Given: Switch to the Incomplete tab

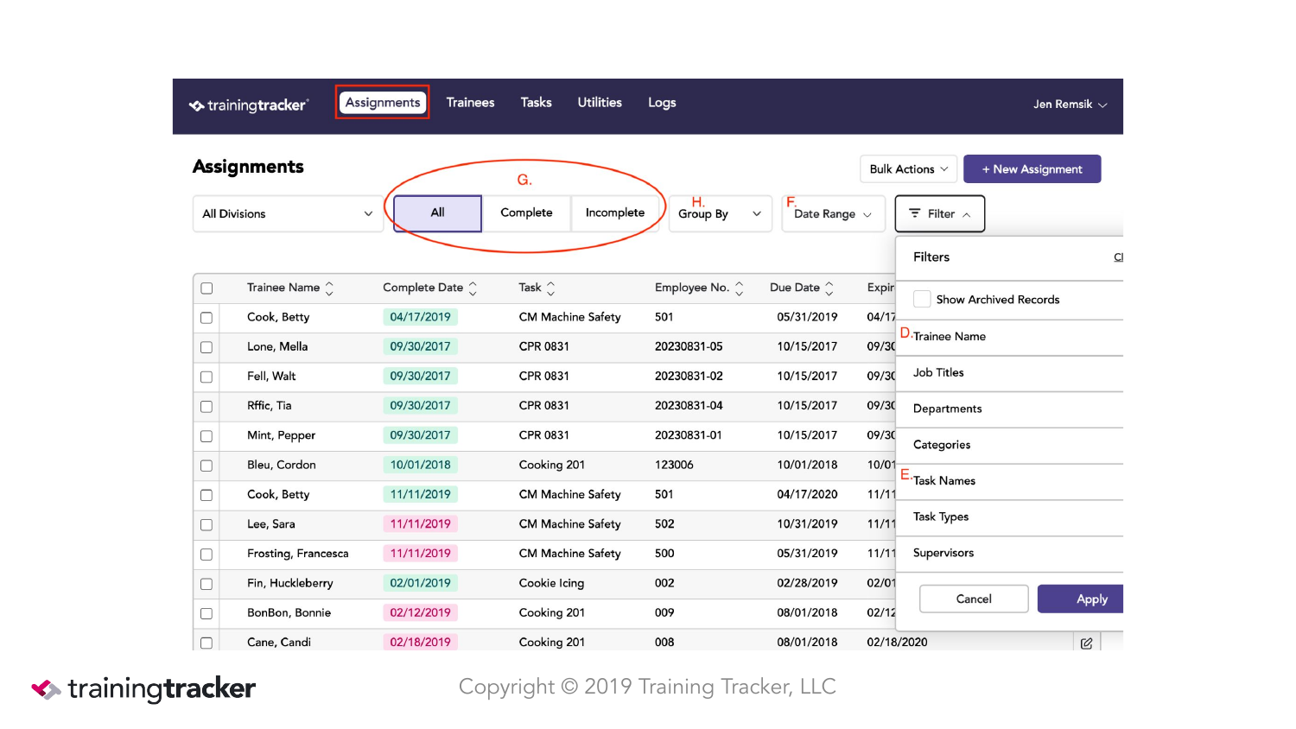Looking at the screenshot, I should coord(615,213).
